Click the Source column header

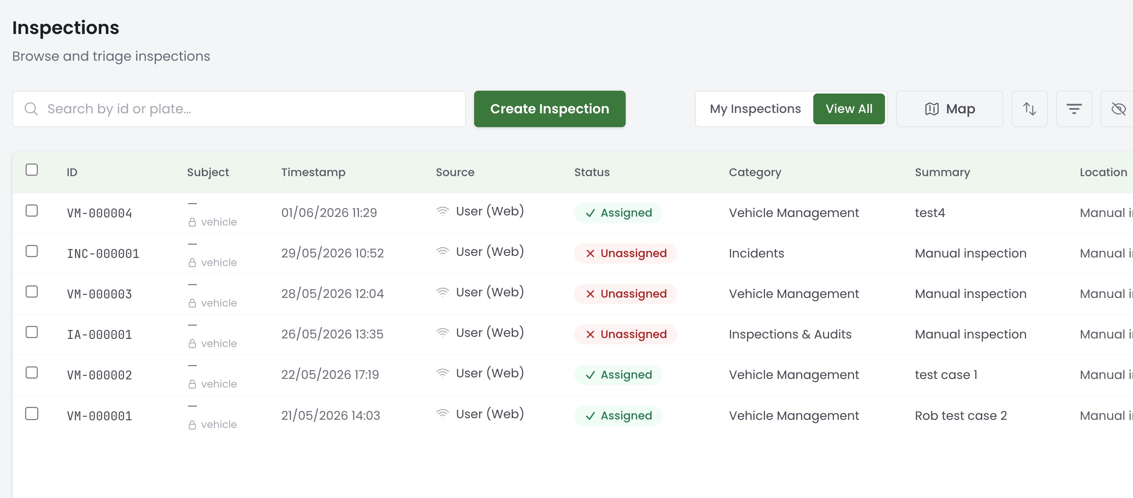(455, 172)
